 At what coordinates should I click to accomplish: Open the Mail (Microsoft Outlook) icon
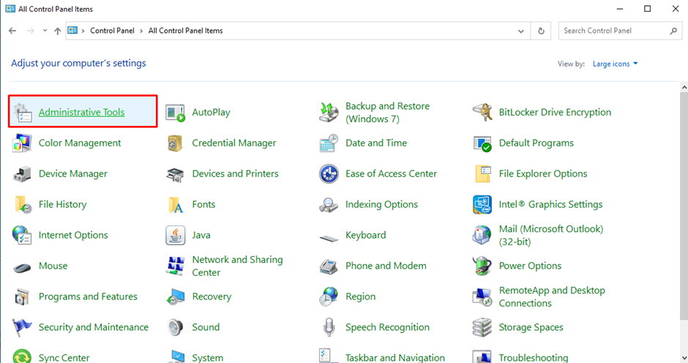482,235
